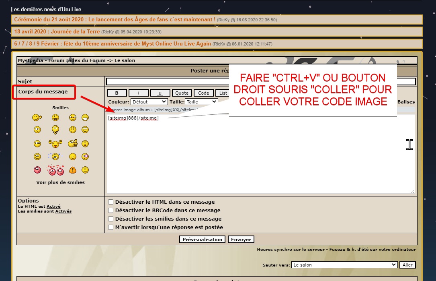The image size is (436, 281).
Task: Click the Envoyer button
Action: coord(241,240)
